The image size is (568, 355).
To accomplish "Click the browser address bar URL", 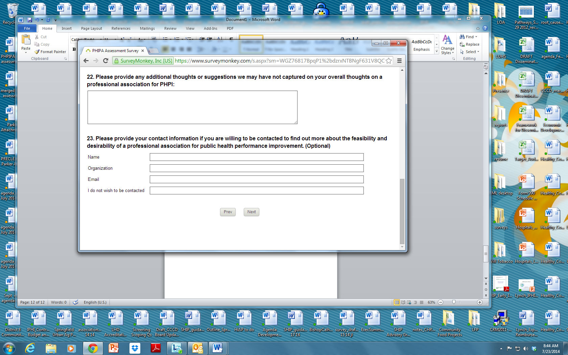I will [280, 61].
